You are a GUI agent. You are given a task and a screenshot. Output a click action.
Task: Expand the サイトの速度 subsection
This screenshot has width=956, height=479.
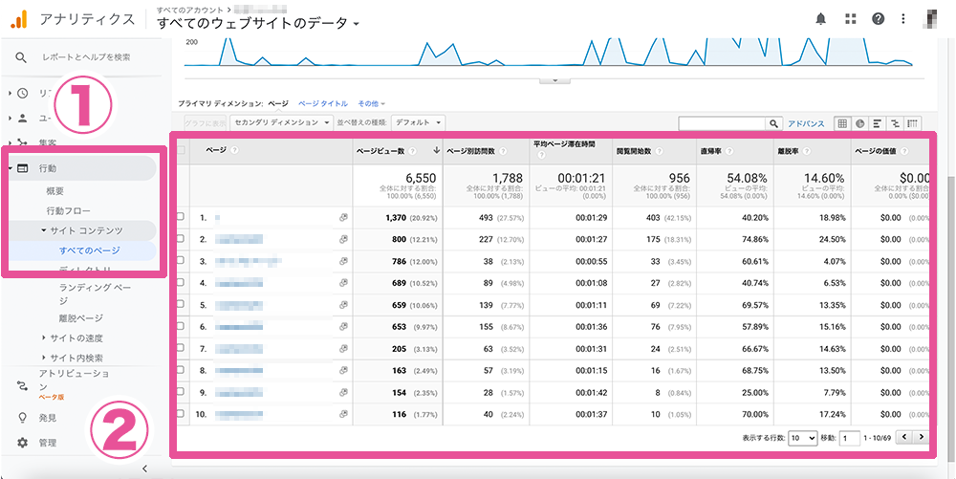[44, 337]
